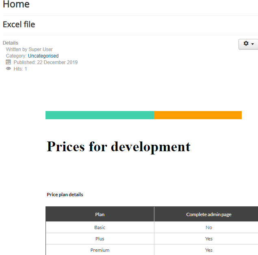Click the Yes cell in Premium row
258x255 pixels.
[206, 250]
